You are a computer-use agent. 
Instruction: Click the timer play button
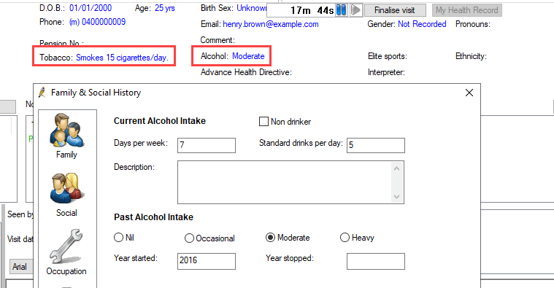click(356, 10)
